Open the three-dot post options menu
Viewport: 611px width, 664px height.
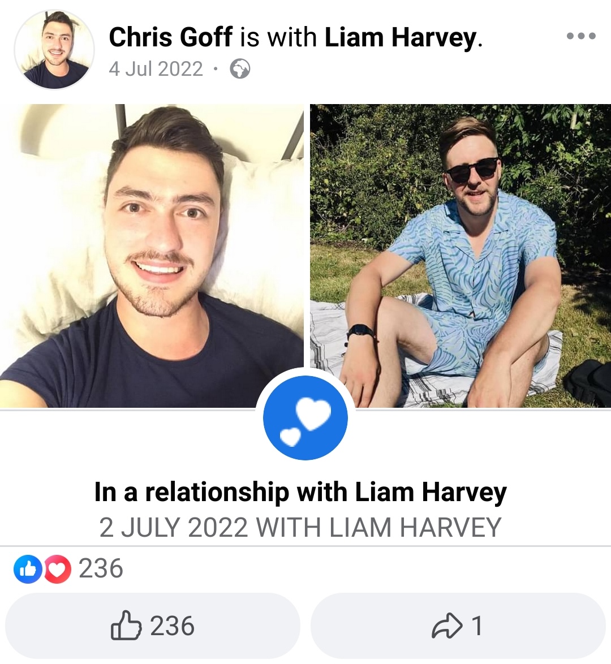pyautogui.click(x=582, y=36)
